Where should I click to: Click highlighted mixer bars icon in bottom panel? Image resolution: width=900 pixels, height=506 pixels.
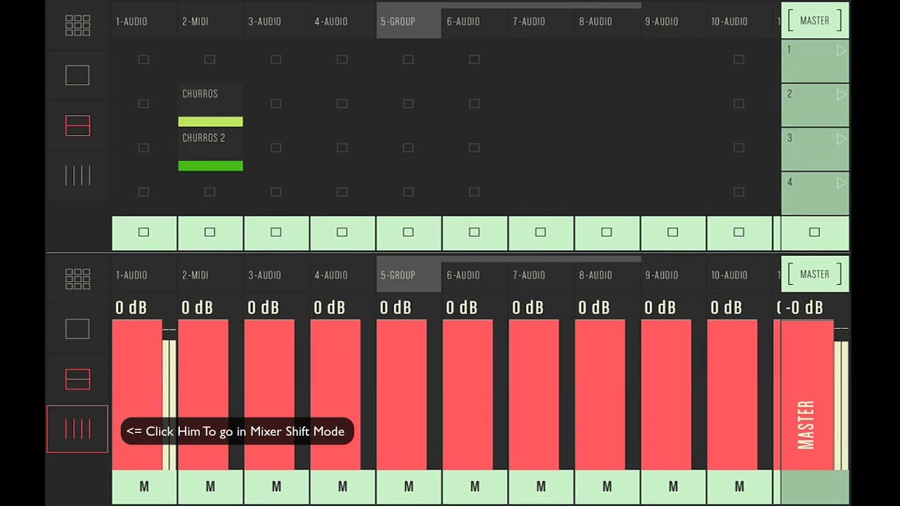point(77,429)
